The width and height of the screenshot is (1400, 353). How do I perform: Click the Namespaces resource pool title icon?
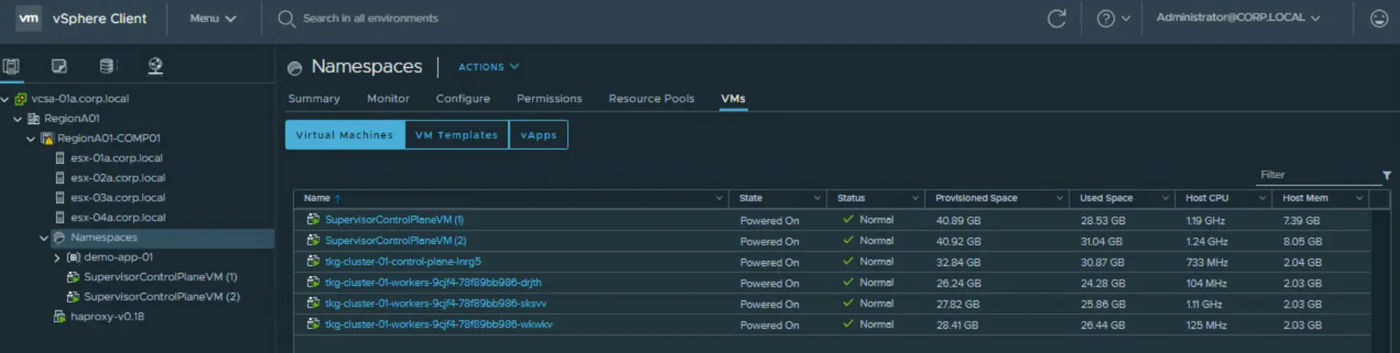tap(295, 68)
